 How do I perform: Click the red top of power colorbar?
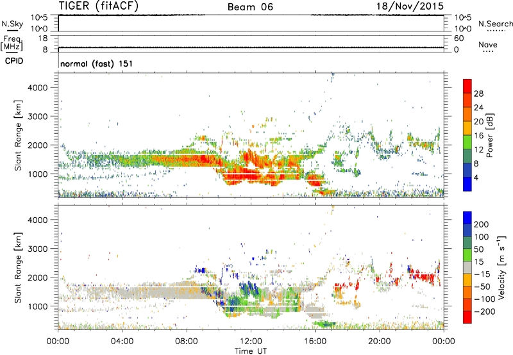(467, 86)
